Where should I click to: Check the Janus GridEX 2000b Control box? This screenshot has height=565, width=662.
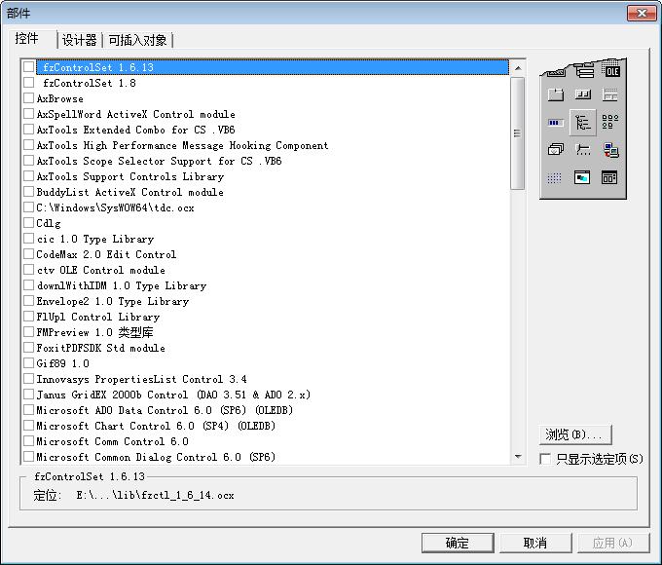click(x=28, y=395)
